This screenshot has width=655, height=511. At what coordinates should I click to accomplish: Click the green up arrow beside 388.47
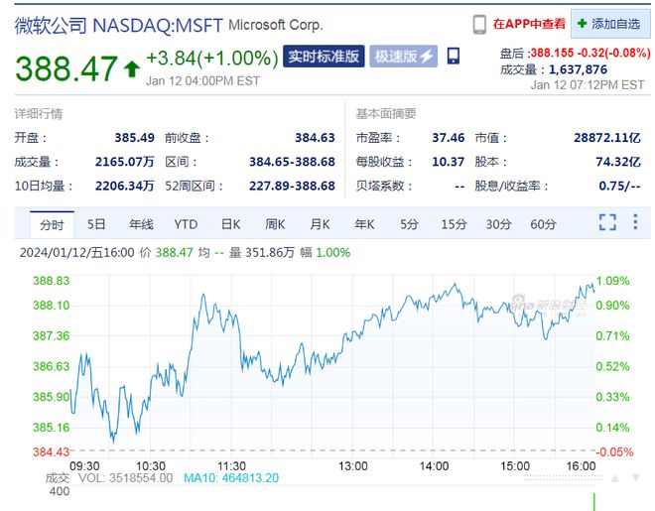pyautogui.click(x=132, y=68)
